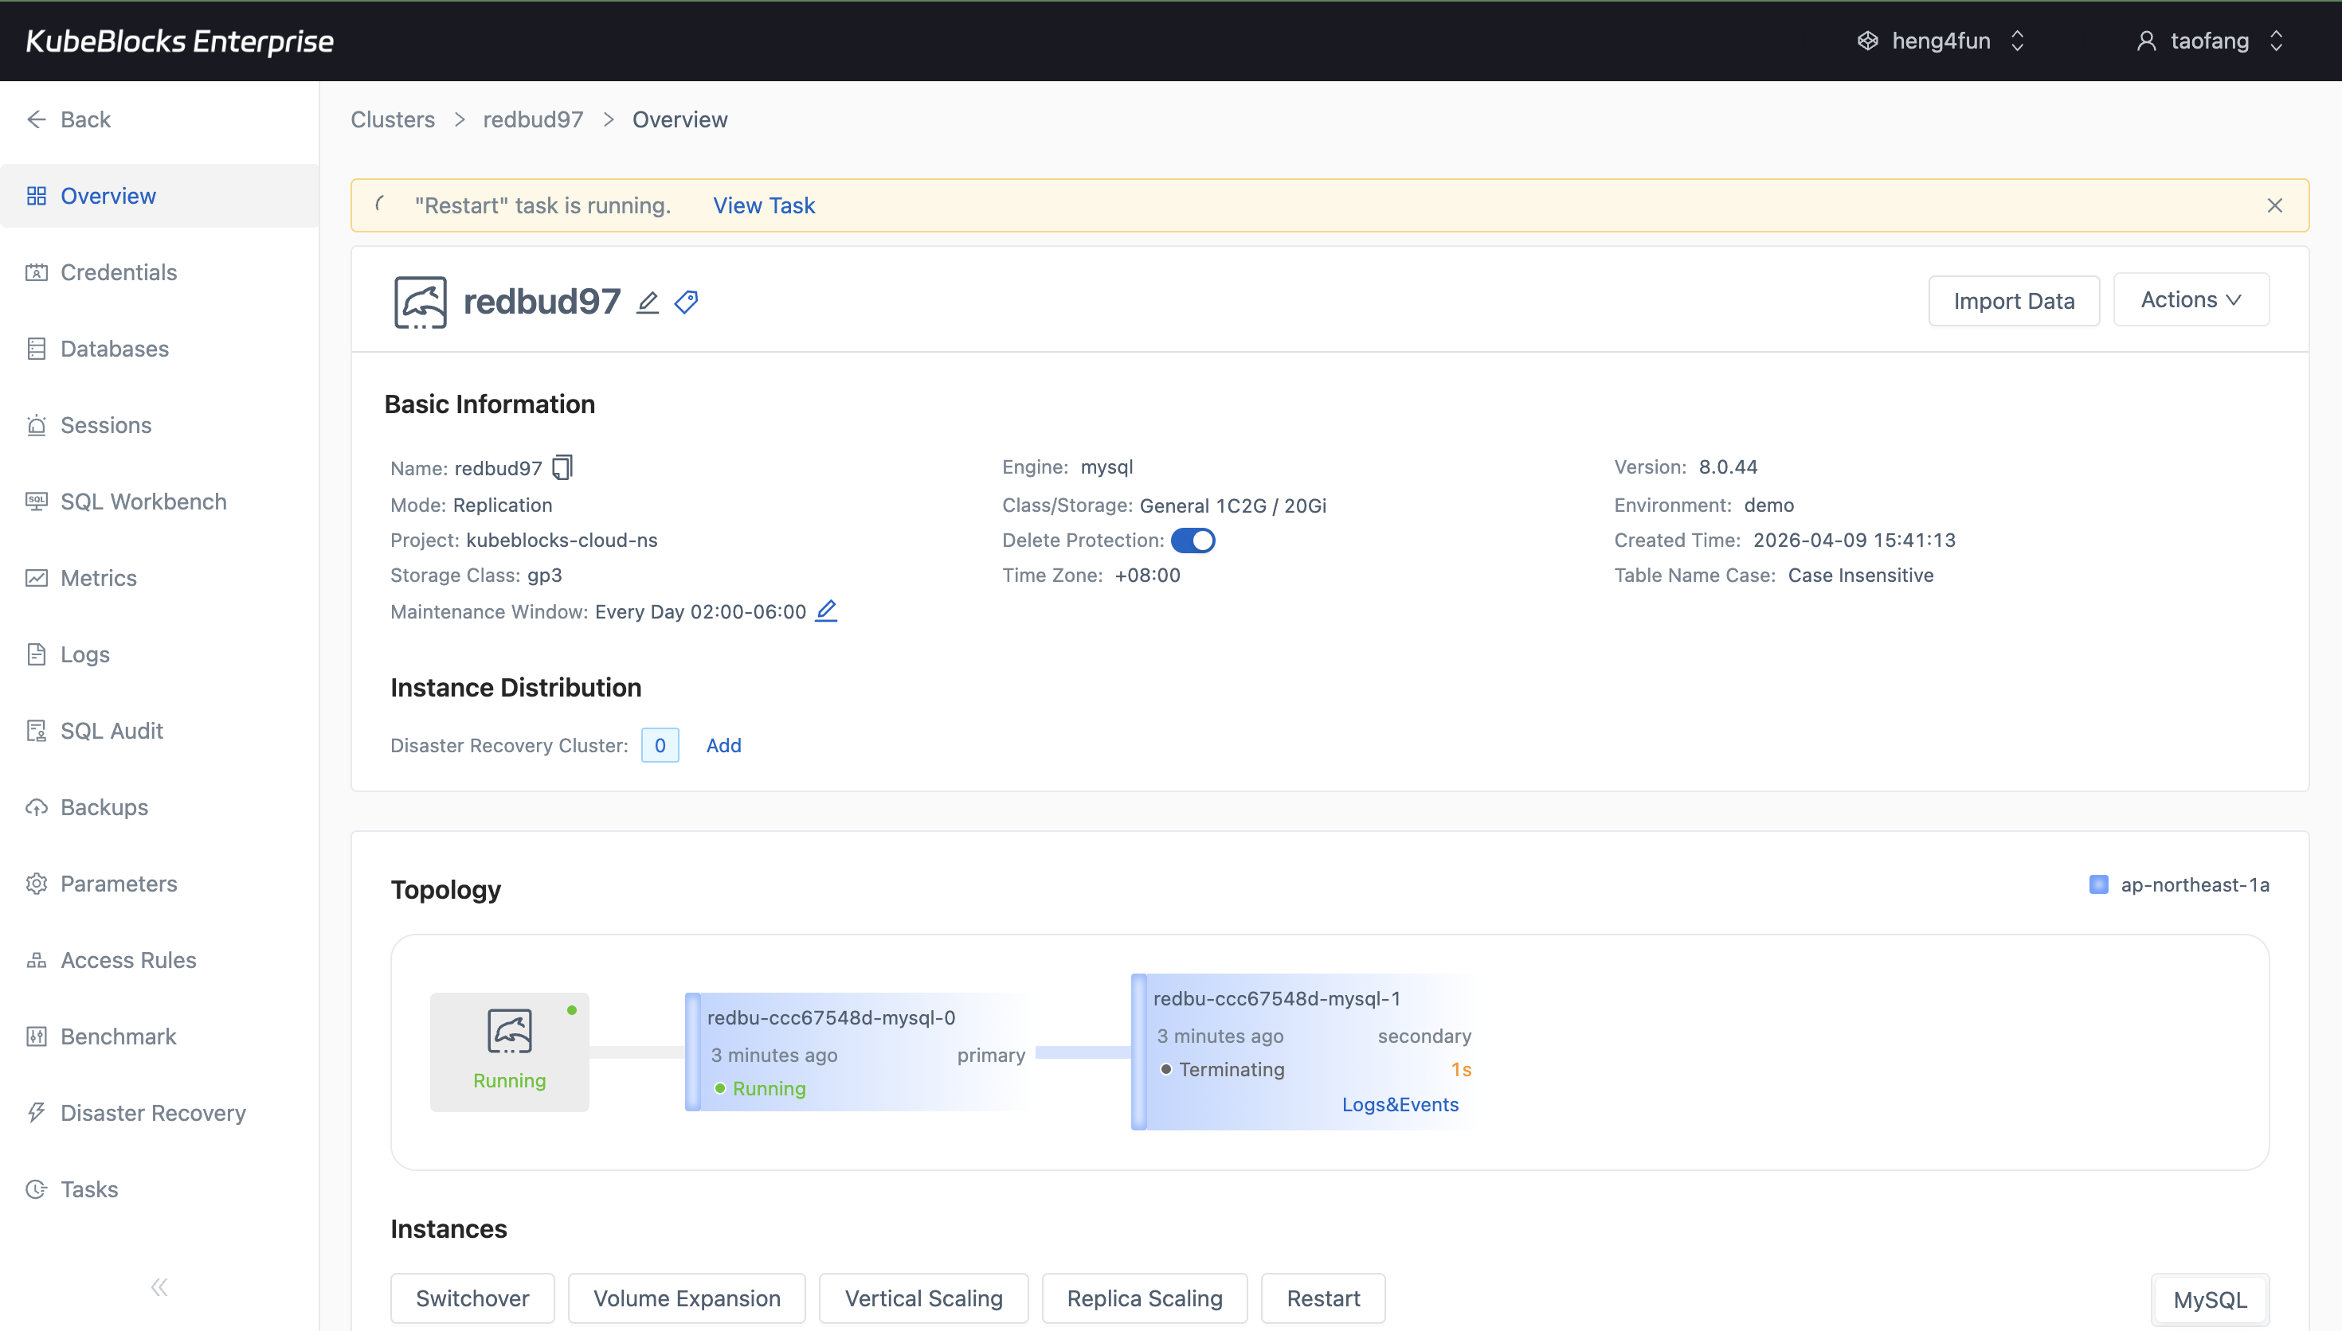
Task: Go to the Disaster Recovery section
Action: coord(152,1113)
